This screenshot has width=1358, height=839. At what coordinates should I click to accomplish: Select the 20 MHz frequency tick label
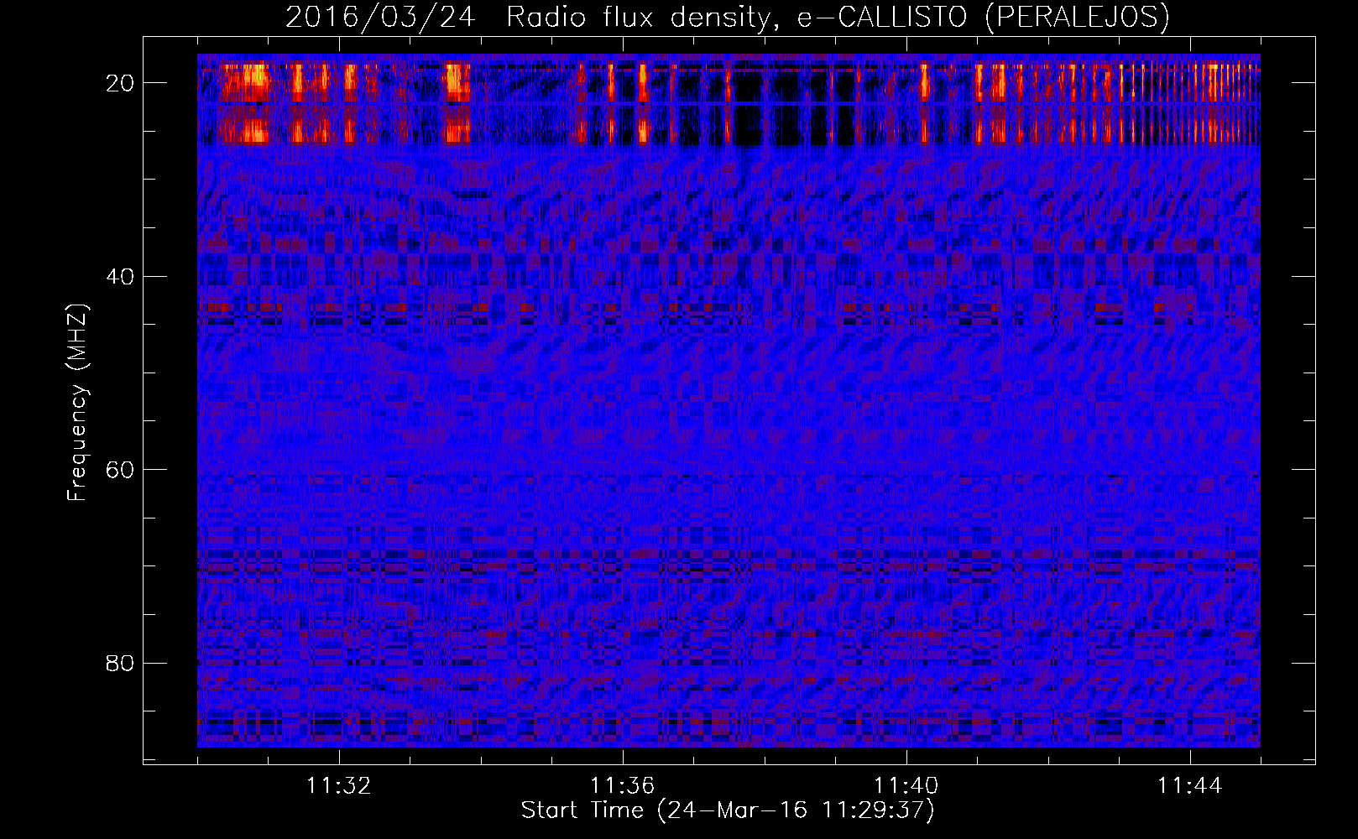pyautogui.click(x=121, y=83)
